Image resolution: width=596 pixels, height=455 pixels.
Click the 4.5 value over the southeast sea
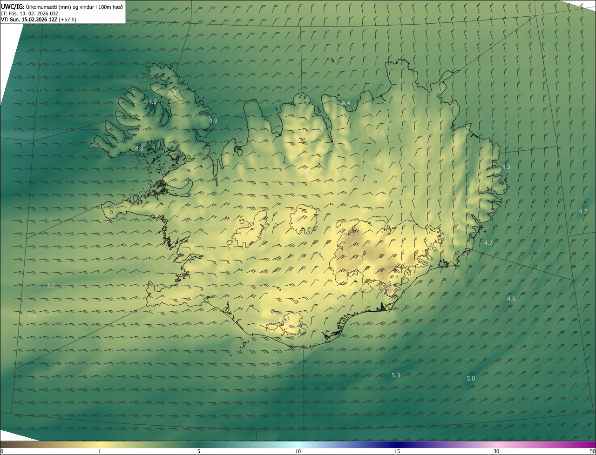[x=511, y=299]
